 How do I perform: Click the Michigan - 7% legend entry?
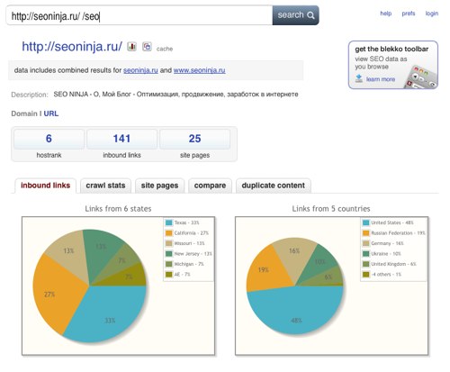(184, 264)
